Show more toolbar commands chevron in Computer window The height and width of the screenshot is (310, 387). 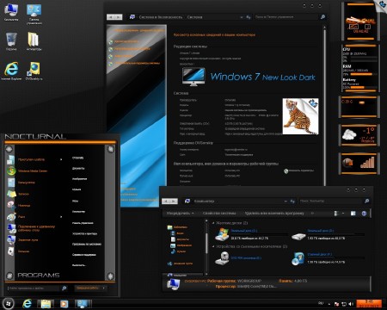pyautogui.click(x=312, y=214)
